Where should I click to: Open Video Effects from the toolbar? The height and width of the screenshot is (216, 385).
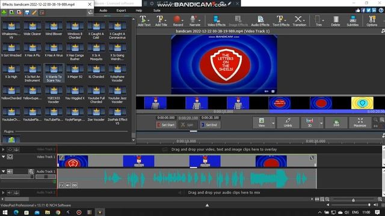coord(217,21)
